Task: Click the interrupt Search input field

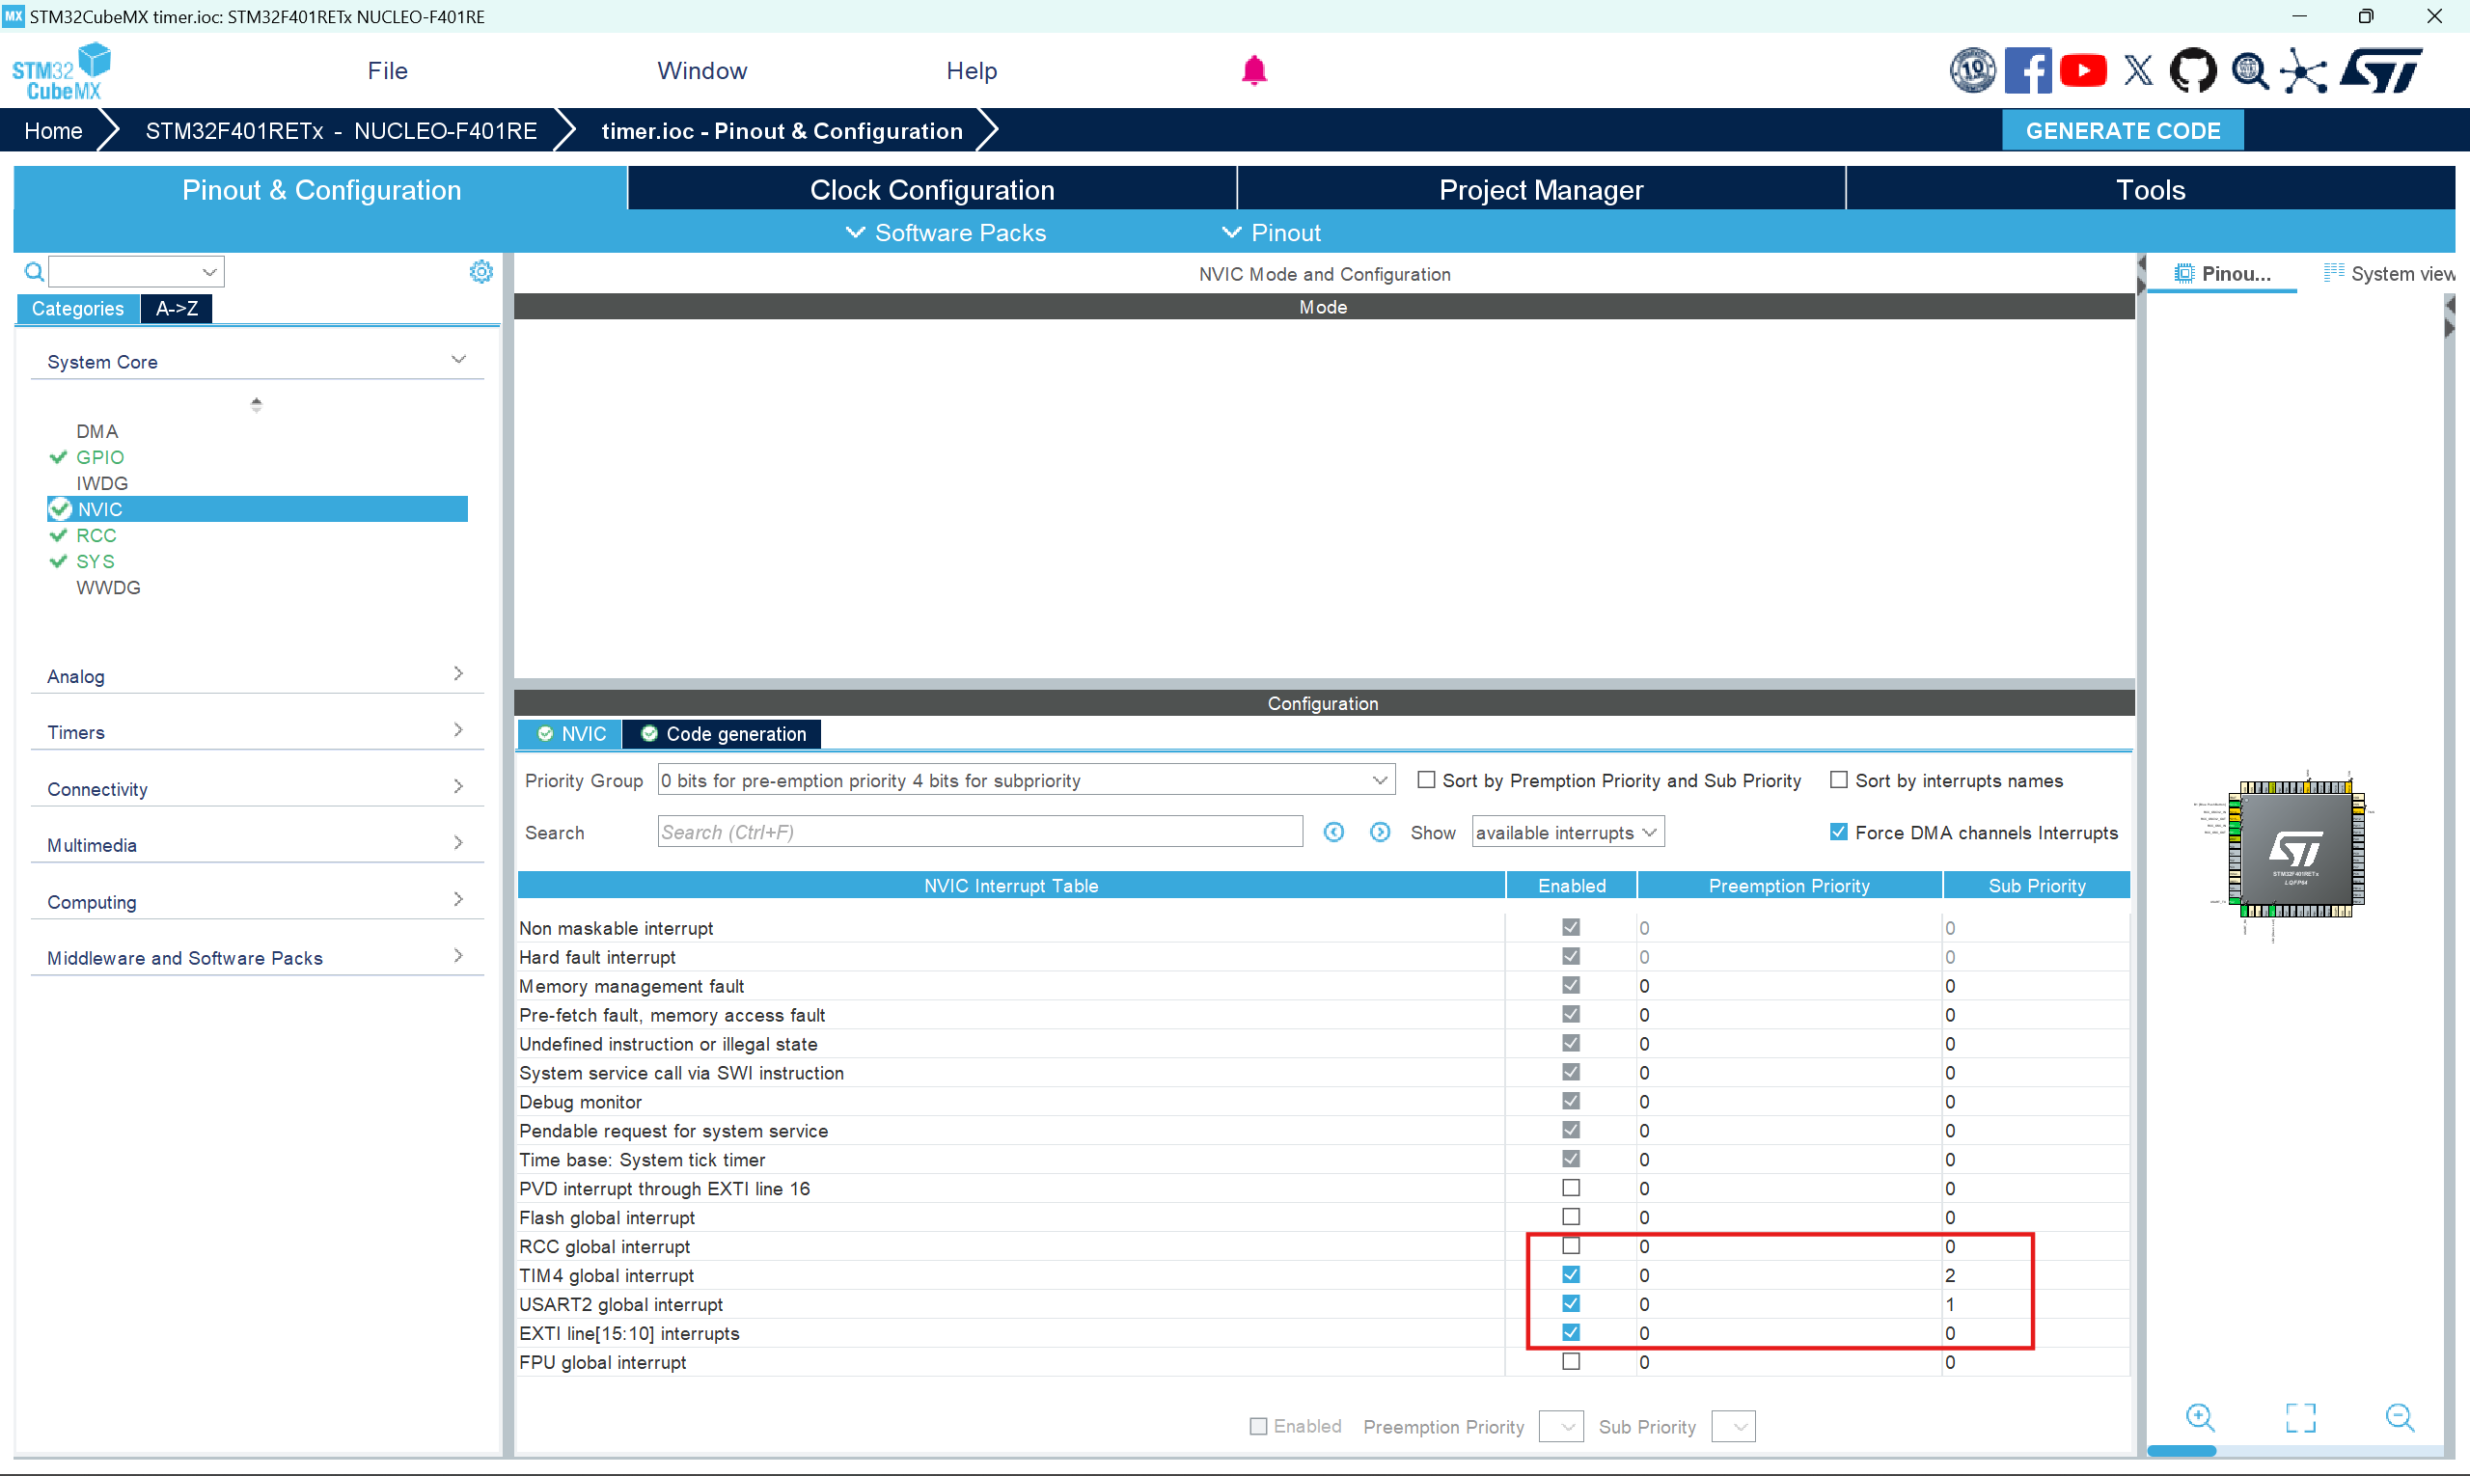Action: pyautogui.click(x=980, y=833)
